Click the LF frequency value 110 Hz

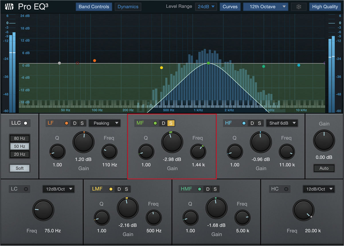click(110, 165)
